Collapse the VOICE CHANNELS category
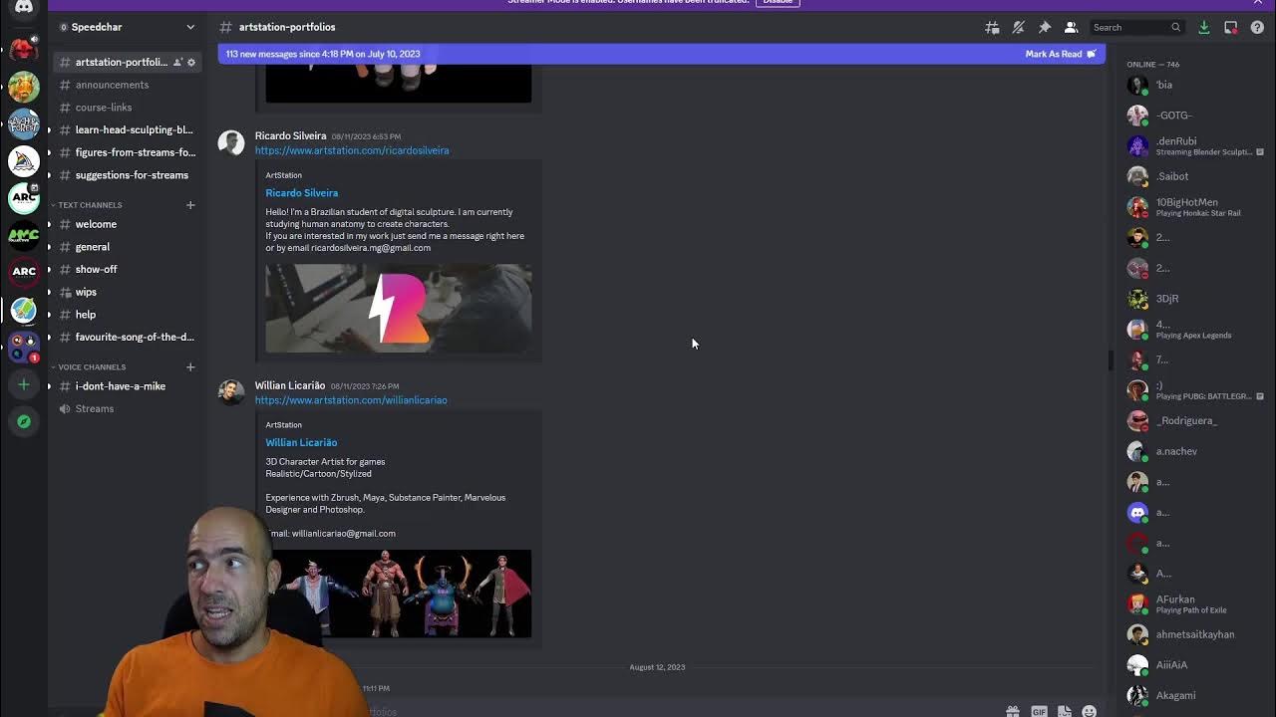Image resolution: width=1276 pixels, height=717 pixels. point(89,367)
